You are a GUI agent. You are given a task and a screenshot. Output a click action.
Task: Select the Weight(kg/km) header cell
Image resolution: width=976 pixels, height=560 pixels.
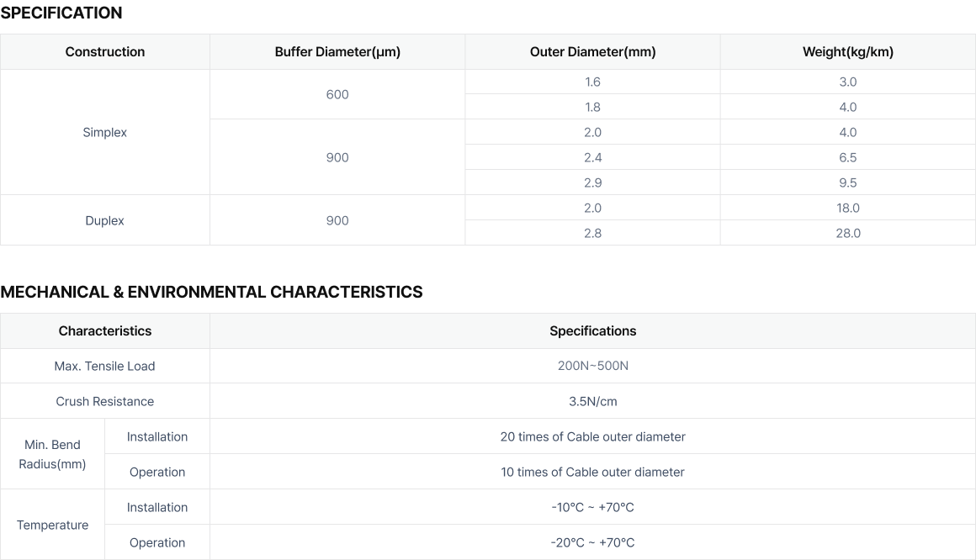pyautogui.click(x=848, y=51)
